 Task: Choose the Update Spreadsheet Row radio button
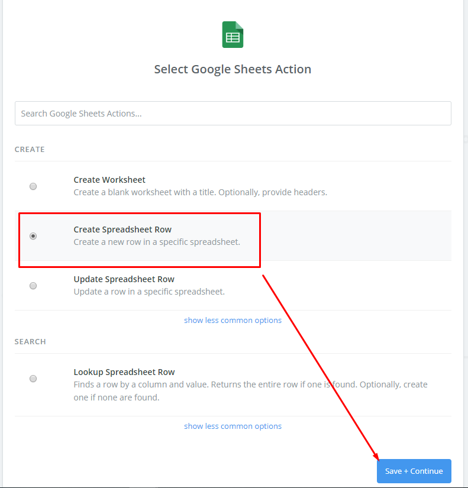point(33,285)
